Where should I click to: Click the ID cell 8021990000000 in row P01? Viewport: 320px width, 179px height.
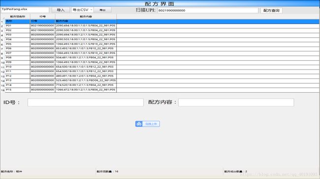43,26
